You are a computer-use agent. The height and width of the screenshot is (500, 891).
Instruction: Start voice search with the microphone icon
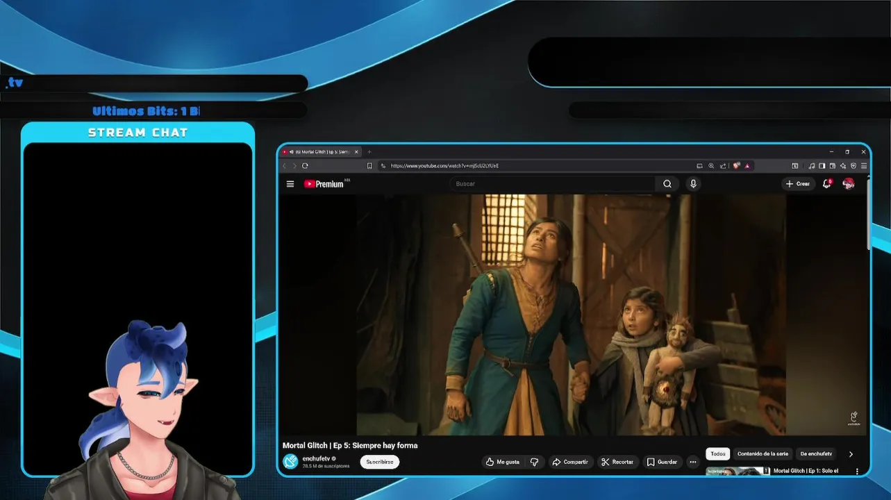(693, 184)
